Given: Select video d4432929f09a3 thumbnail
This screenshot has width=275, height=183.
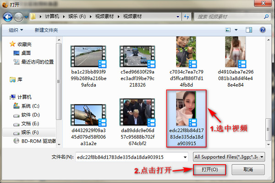Looking at the screenshot, I should (88, 115).
